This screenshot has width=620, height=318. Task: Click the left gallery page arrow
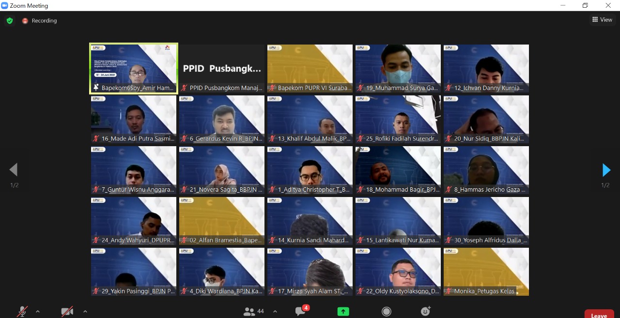pos(14,170)
